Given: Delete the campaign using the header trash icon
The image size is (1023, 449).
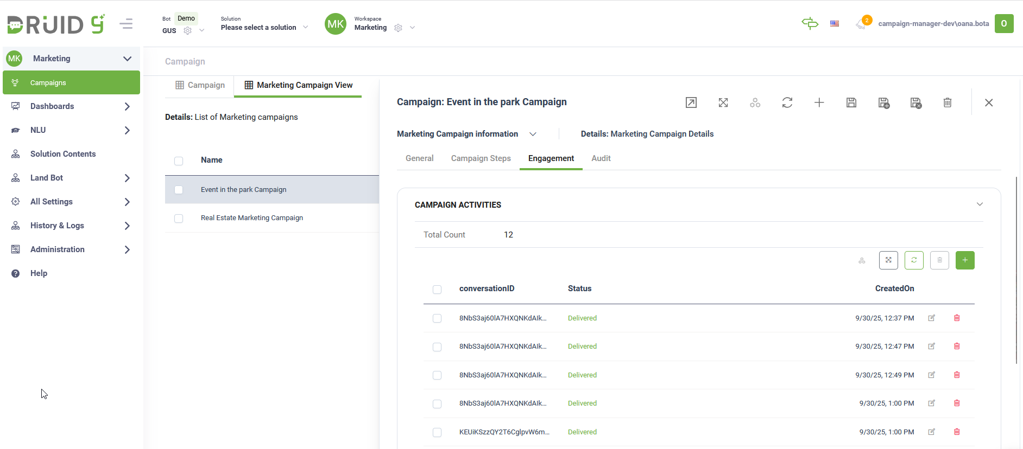Looking at the screenshot, I should (x=947, y=102).
